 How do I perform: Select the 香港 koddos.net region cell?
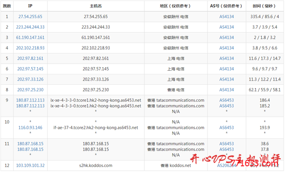click(x=176, y=165)
